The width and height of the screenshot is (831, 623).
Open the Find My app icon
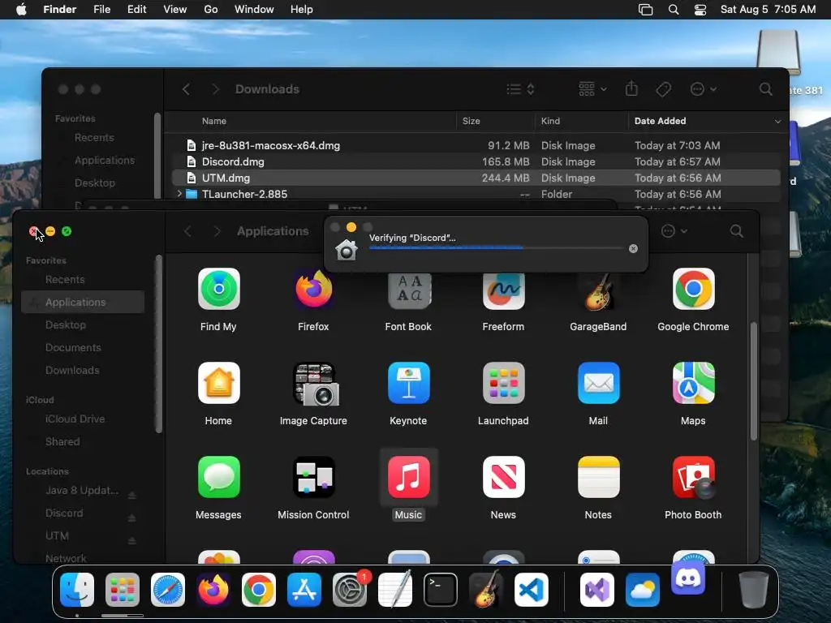tap(218, 289)
